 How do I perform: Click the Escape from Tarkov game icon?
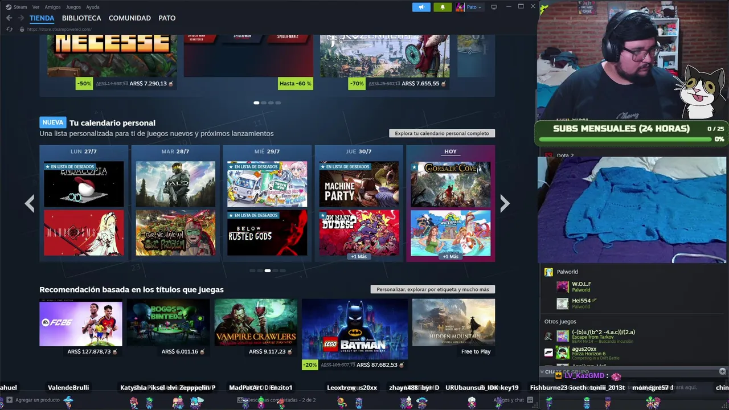tap(548, 336)
